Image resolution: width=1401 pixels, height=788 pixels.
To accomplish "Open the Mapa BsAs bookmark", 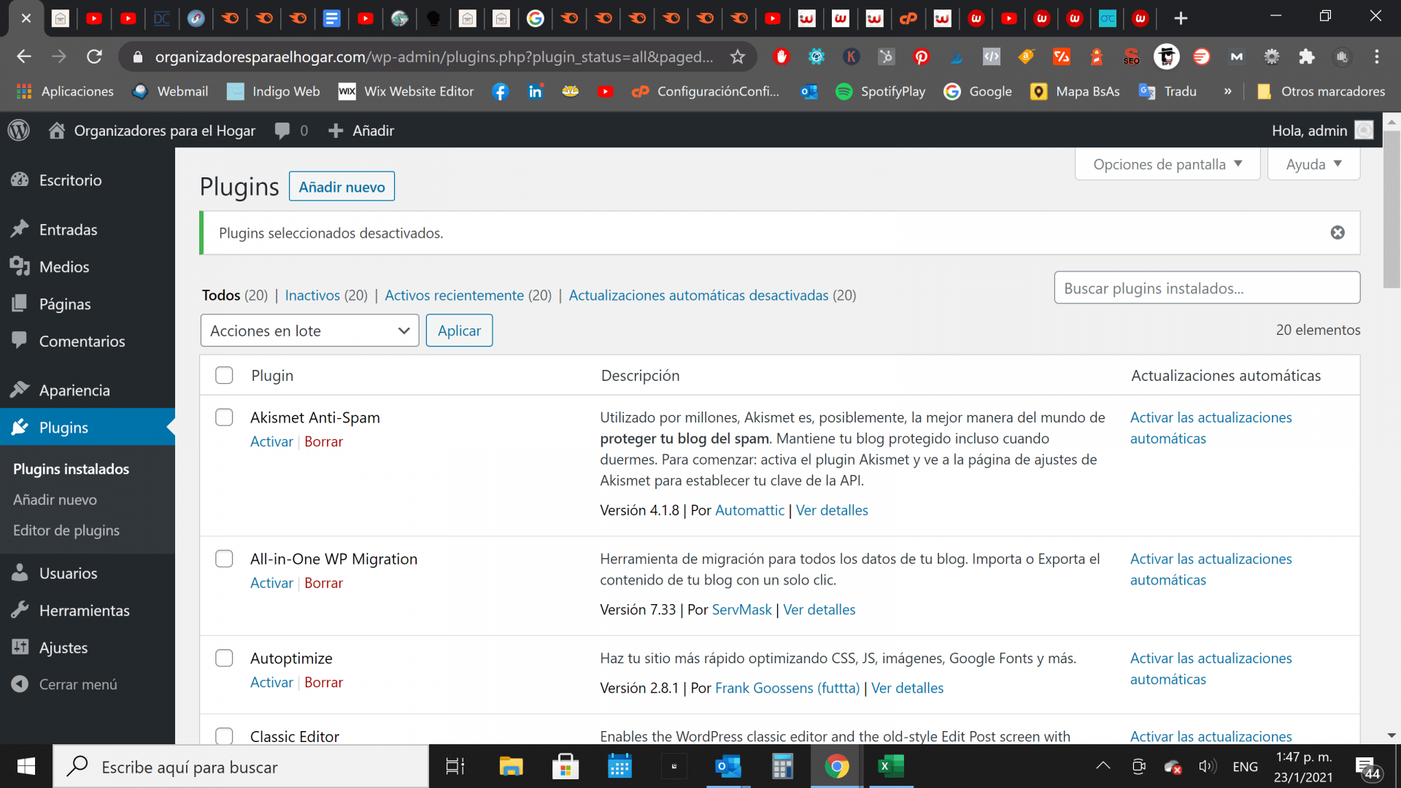I will [x=1075, y=91].
